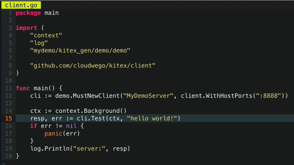This screenshot has height=165, width=294.
Task: Click the 'import' keyword
Action: [26, 28]
